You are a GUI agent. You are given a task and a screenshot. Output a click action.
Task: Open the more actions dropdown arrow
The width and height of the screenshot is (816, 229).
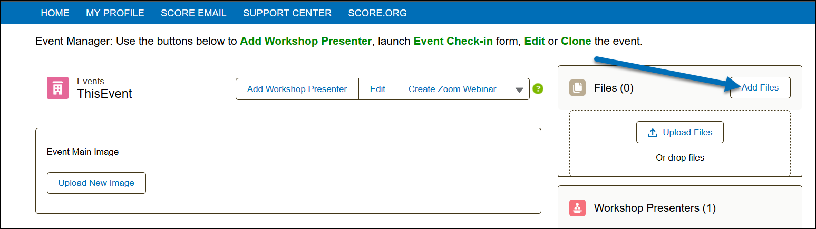coord(519,89)
